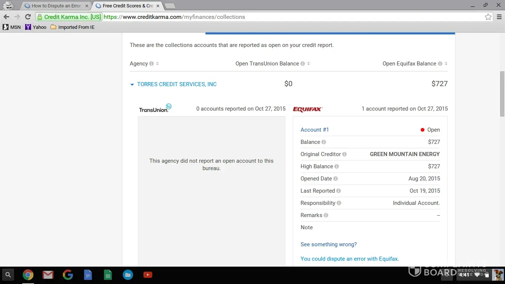Close the Free Credit Scores tab

(158, 6)
